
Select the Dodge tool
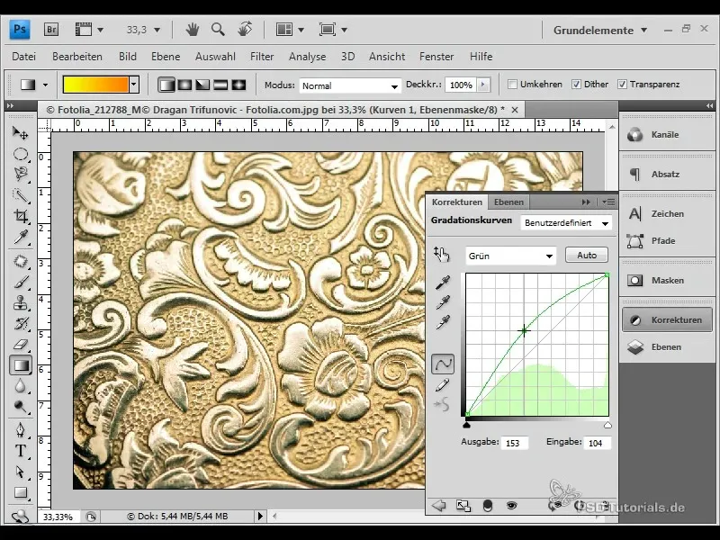coord(20,407)
